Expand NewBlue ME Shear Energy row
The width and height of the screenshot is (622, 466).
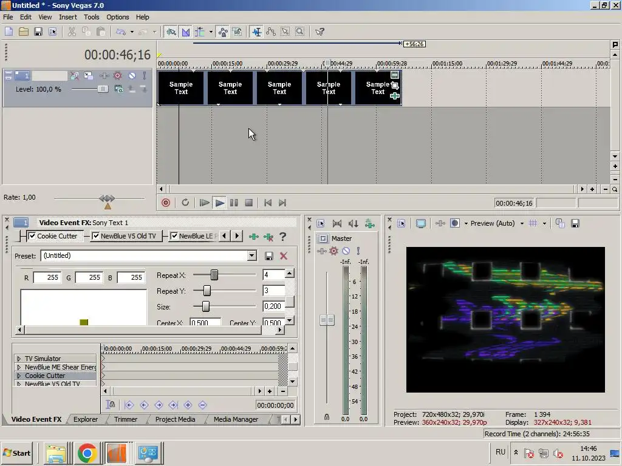coord(19,367)
